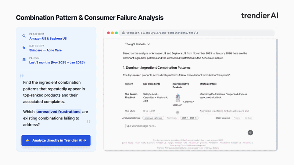The image size is (294, 165).
Task: Toggle the Persona user context chip
Action: point(237,118)
